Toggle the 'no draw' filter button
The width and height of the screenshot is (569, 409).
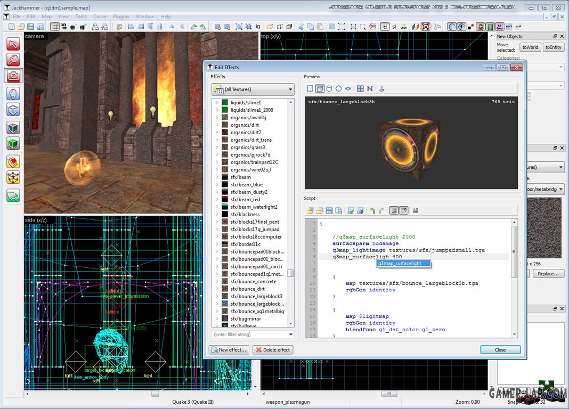(500, 27)
